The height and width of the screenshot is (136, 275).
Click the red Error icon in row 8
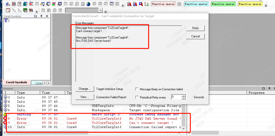(x=5, y=119)
